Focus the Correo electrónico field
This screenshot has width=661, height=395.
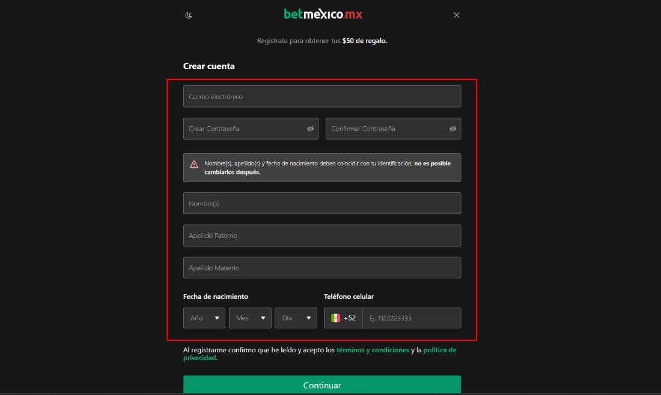[322, 97]
